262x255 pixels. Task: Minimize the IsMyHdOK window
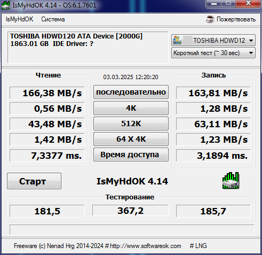coord(214,4)
